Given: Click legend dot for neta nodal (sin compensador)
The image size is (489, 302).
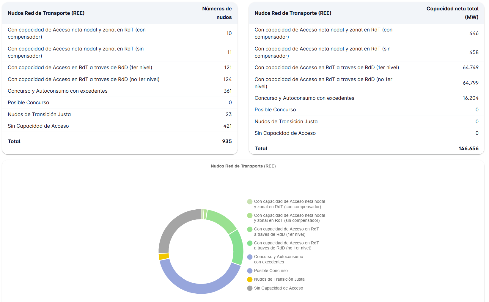Looking at the screenshot, I should tap(250, 216).
